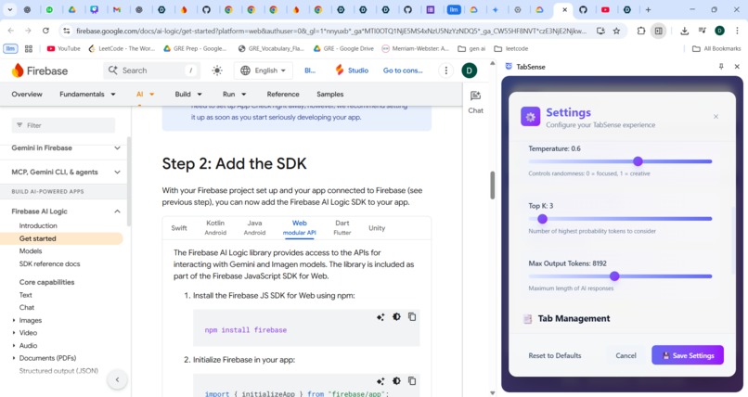Collapse the Firebase AI Logic section
The image size is (748, 397).
click(117, 211)
